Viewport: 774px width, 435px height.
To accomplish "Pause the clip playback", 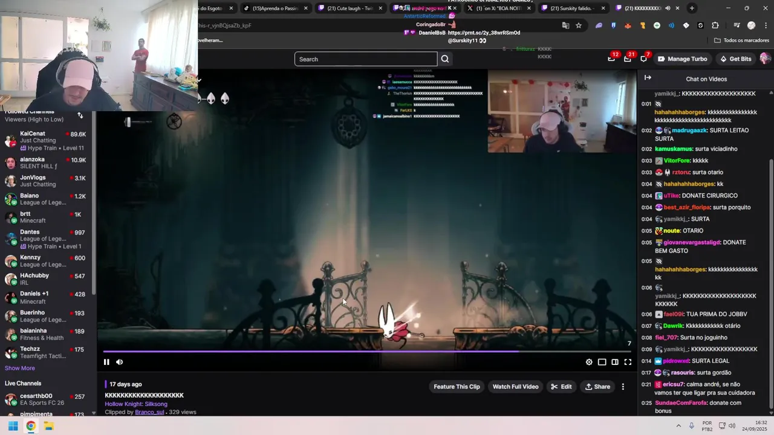I will coord(106,362).
